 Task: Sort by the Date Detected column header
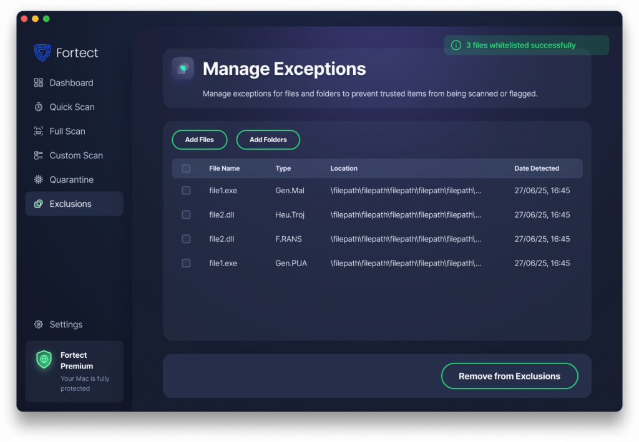tap(537, 168)
